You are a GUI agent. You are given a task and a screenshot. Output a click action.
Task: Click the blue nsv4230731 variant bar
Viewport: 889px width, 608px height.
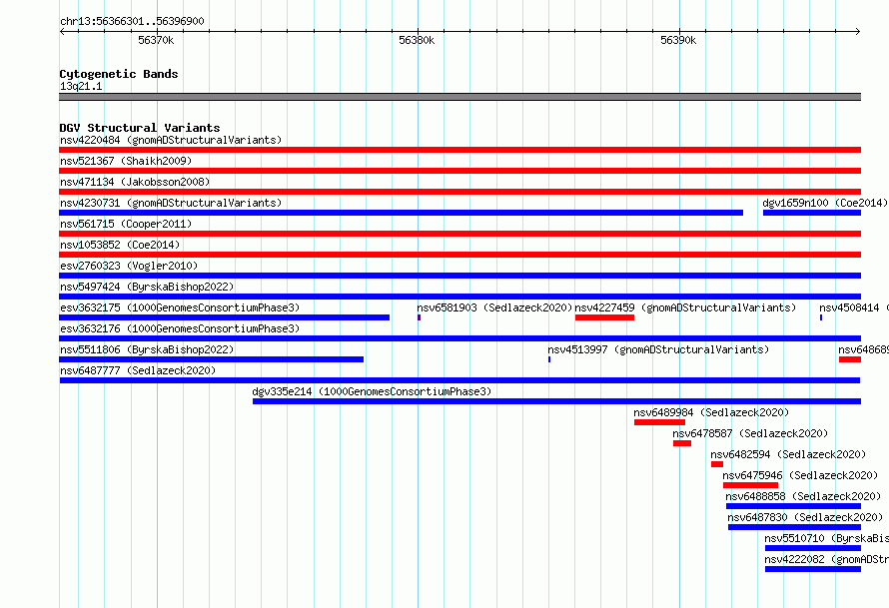pyautogui.click(x=401, y=213)
